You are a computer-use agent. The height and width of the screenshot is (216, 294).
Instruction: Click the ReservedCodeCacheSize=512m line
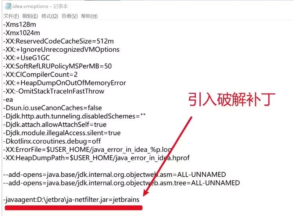pyautogui.click(x=58, y=41)
